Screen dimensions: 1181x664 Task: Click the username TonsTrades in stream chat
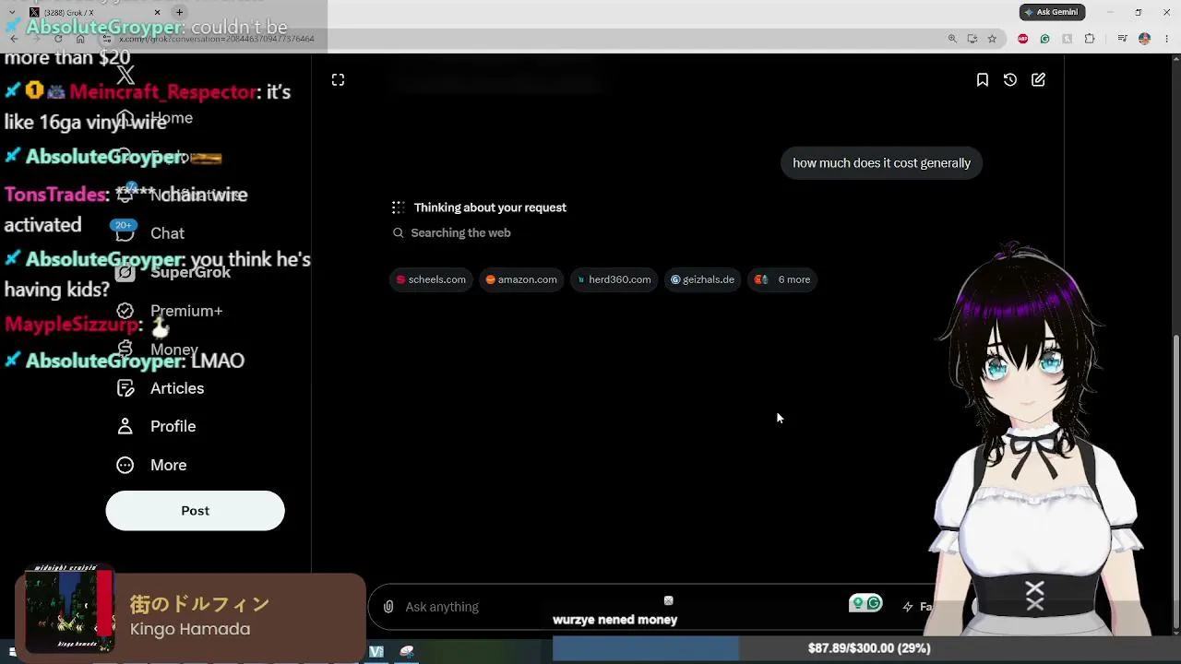pos(56,195)
